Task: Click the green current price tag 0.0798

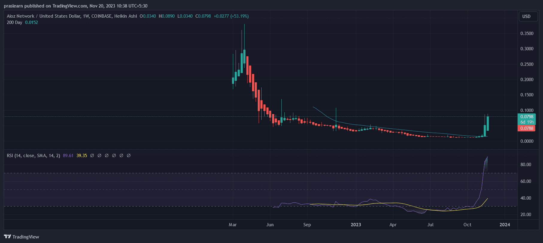Action: point(527,117)
